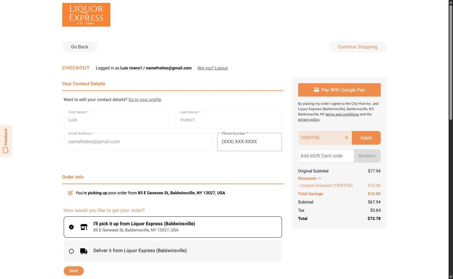Screen dimensions: 453x279
Task: Click the Liquor Express logo
Action: click(86, 15)
